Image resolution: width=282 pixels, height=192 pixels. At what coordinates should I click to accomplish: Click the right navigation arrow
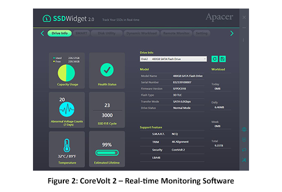click(x=232, y=34)
